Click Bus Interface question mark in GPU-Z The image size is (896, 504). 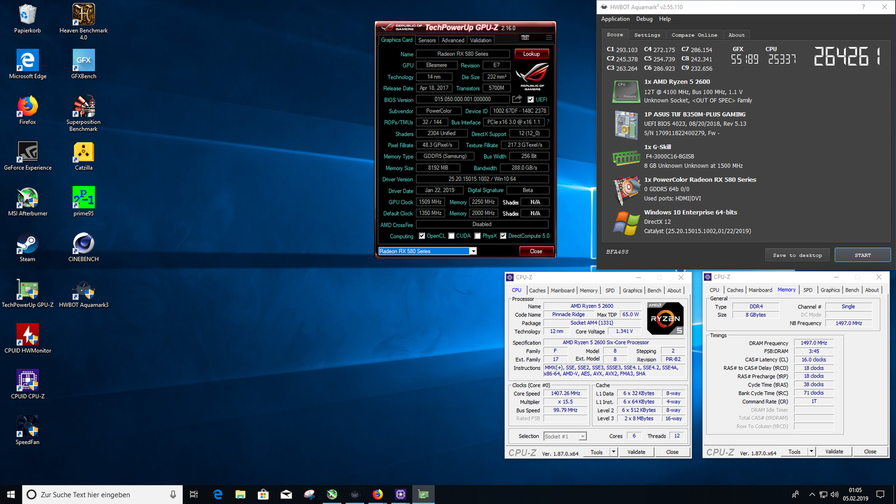548,122
